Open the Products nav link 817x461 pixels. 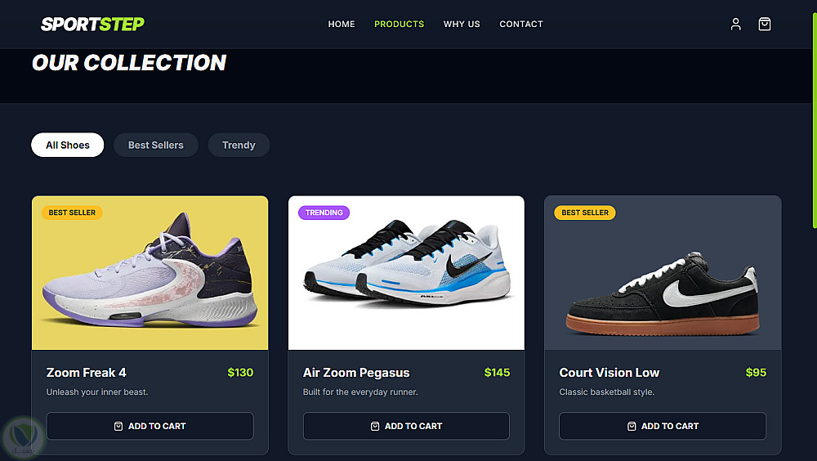[400, 24]
